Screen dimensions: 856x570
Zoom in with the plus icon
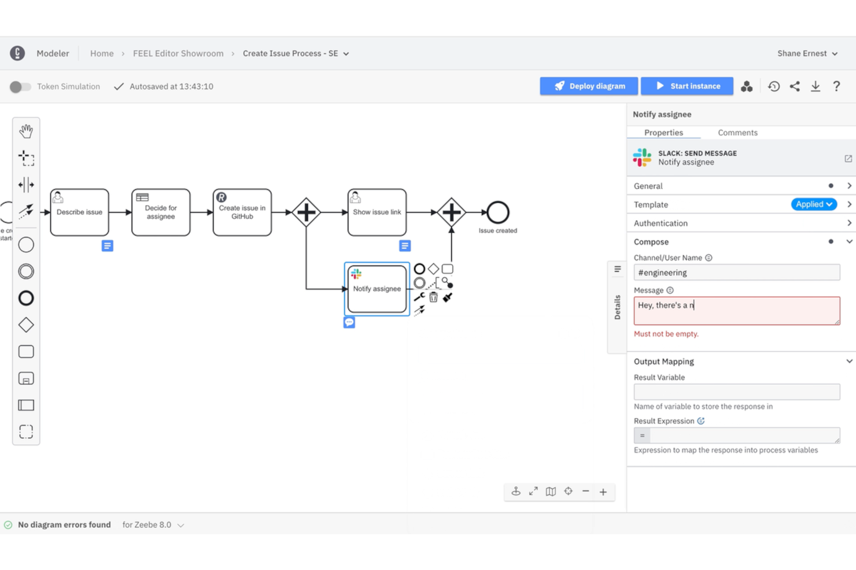(603, 492)
